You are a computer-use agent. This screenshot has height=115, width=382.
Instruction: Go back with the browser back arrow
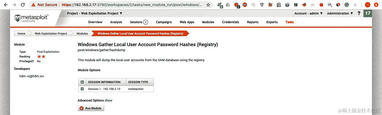[6, 5]
